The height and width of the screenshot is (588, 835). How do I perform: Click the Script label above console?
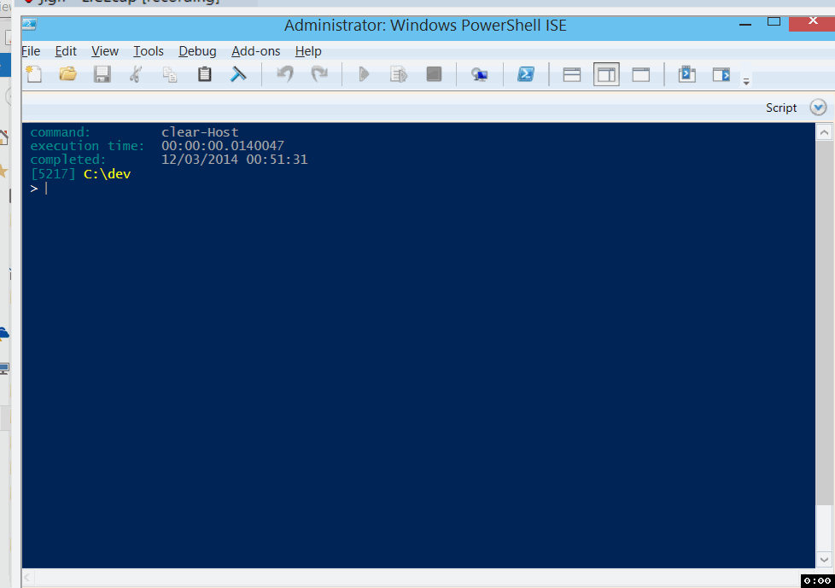(x=781, y=108)
